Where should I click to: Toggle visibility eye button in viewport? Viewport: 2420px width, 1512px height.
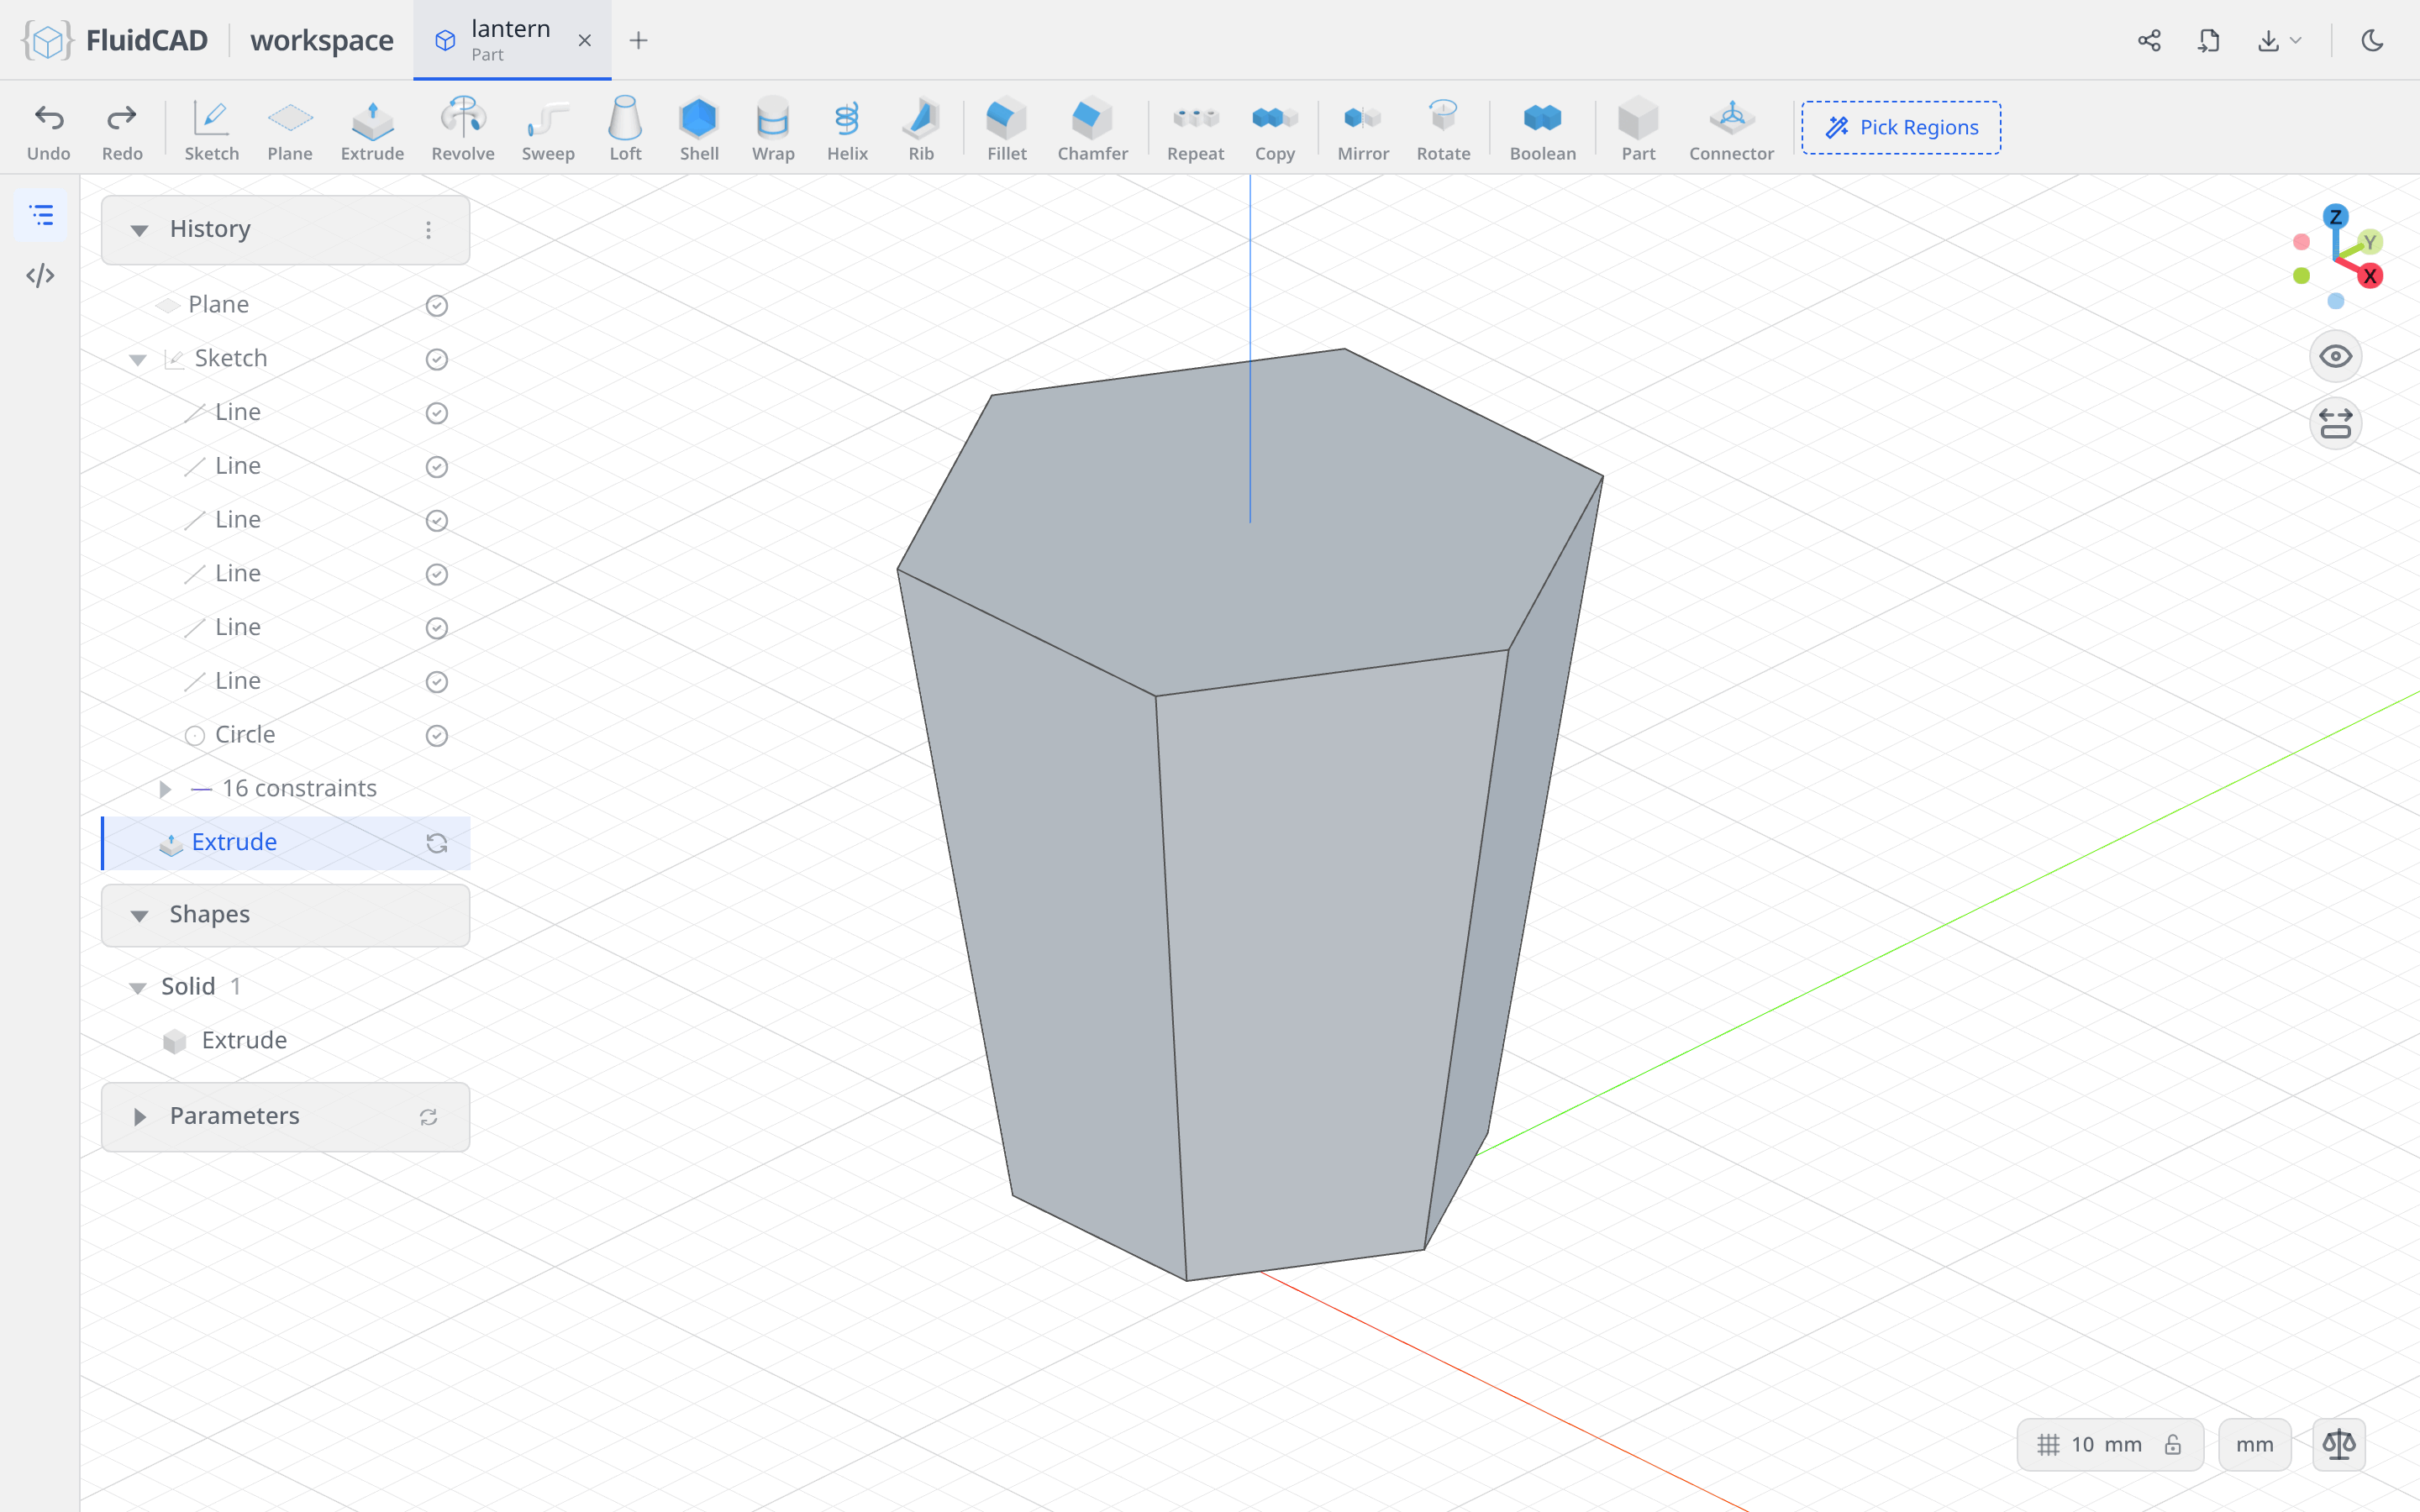(x=2336, y=356)
